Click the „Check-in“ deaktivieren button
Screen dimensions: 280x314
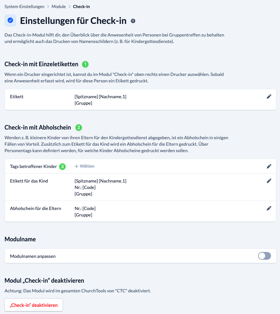point(34,305)
